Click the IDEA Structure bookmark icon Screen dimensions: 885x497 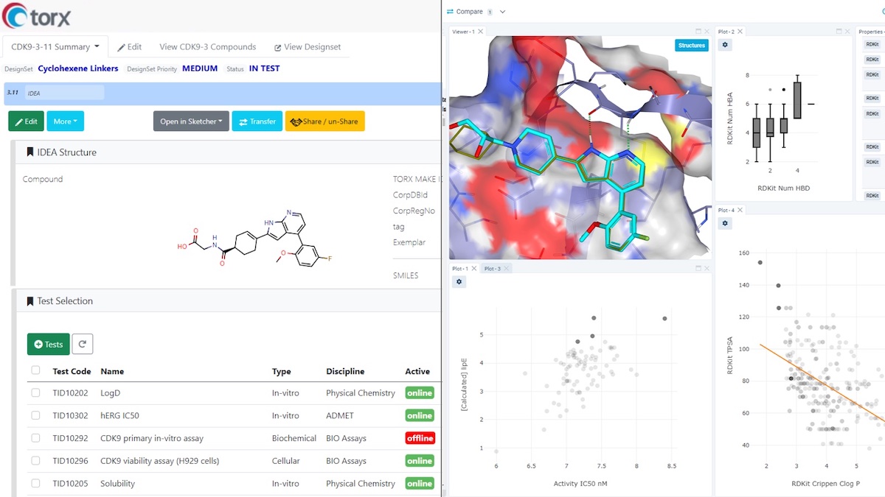(30, 152)
